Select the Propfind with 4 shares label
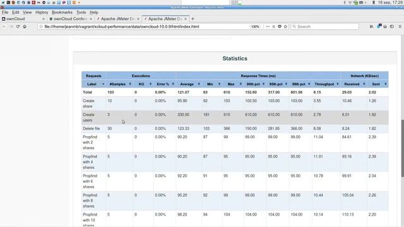This screenshot has width=404, height=227. tap(90, 162)
